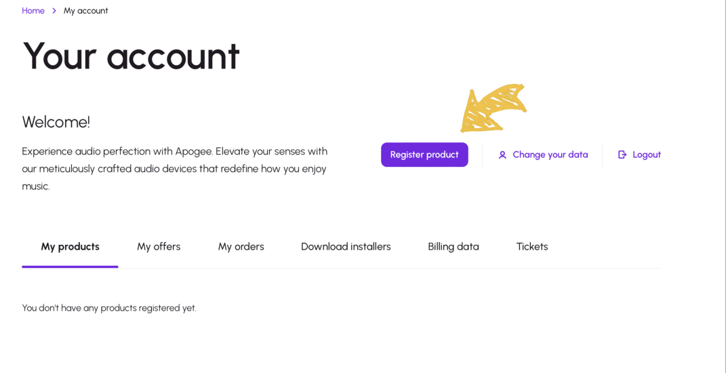Viewport: 726px width, 373px height.
Task: Click the Welcome! subheading
Action: coord(56,122)
